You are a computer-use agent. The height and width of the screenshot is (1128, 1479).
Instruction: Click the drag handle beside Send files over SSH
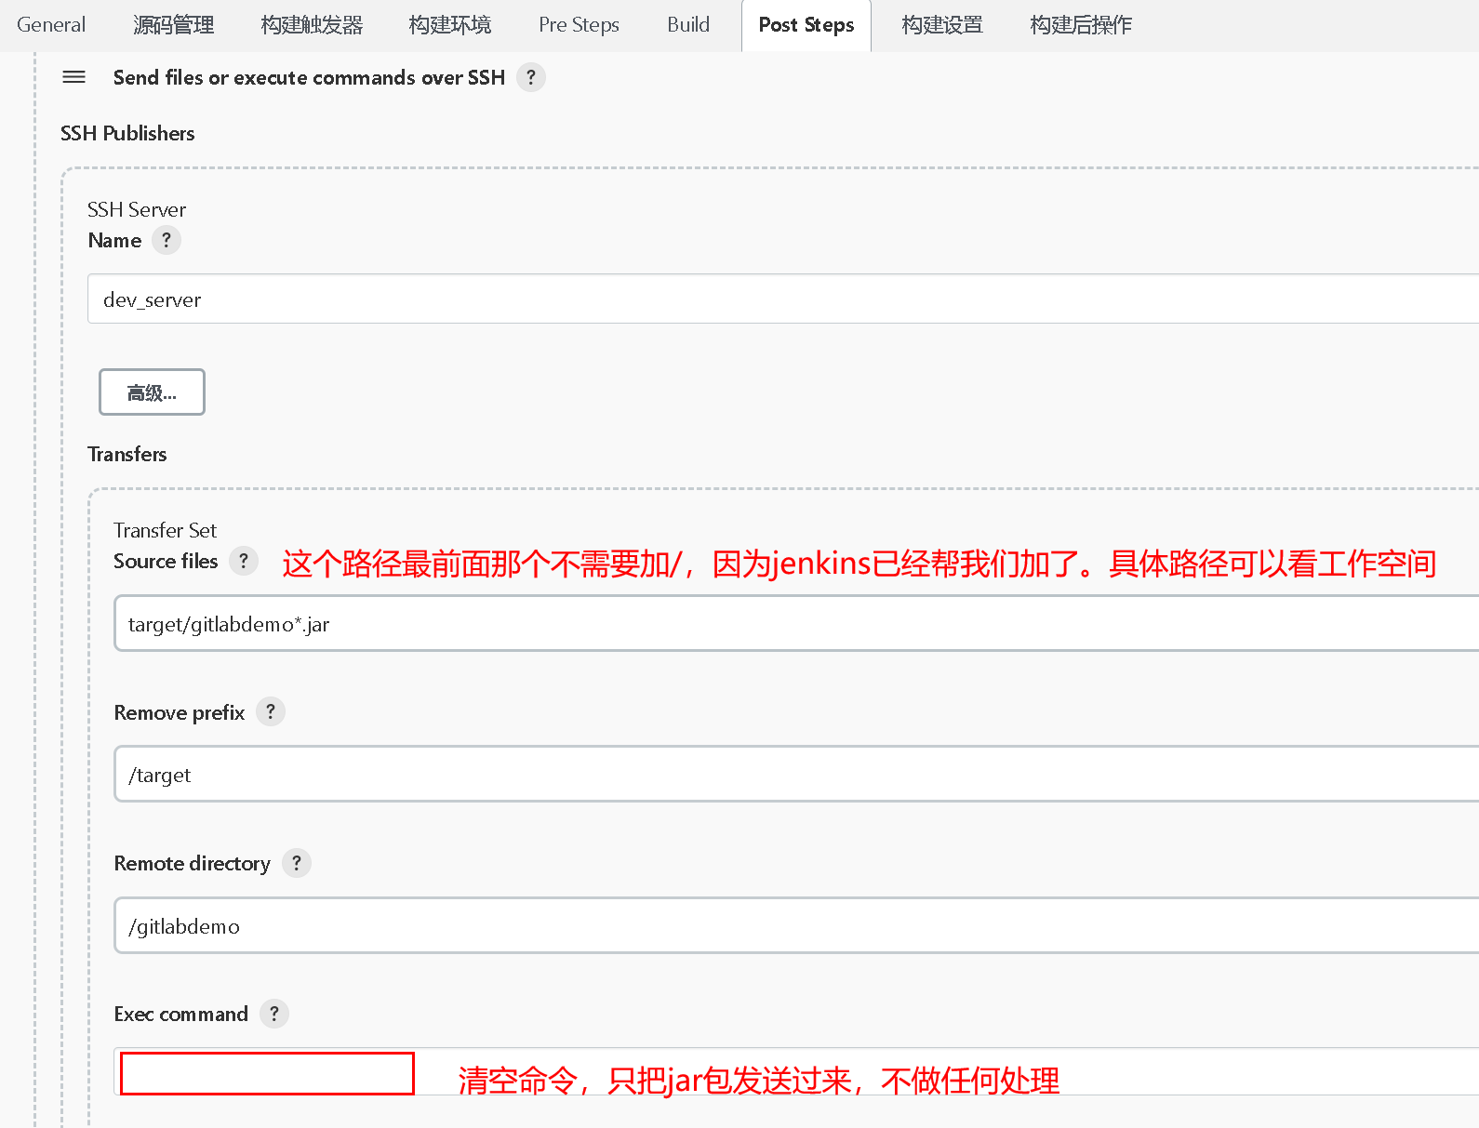coord(73,77)
